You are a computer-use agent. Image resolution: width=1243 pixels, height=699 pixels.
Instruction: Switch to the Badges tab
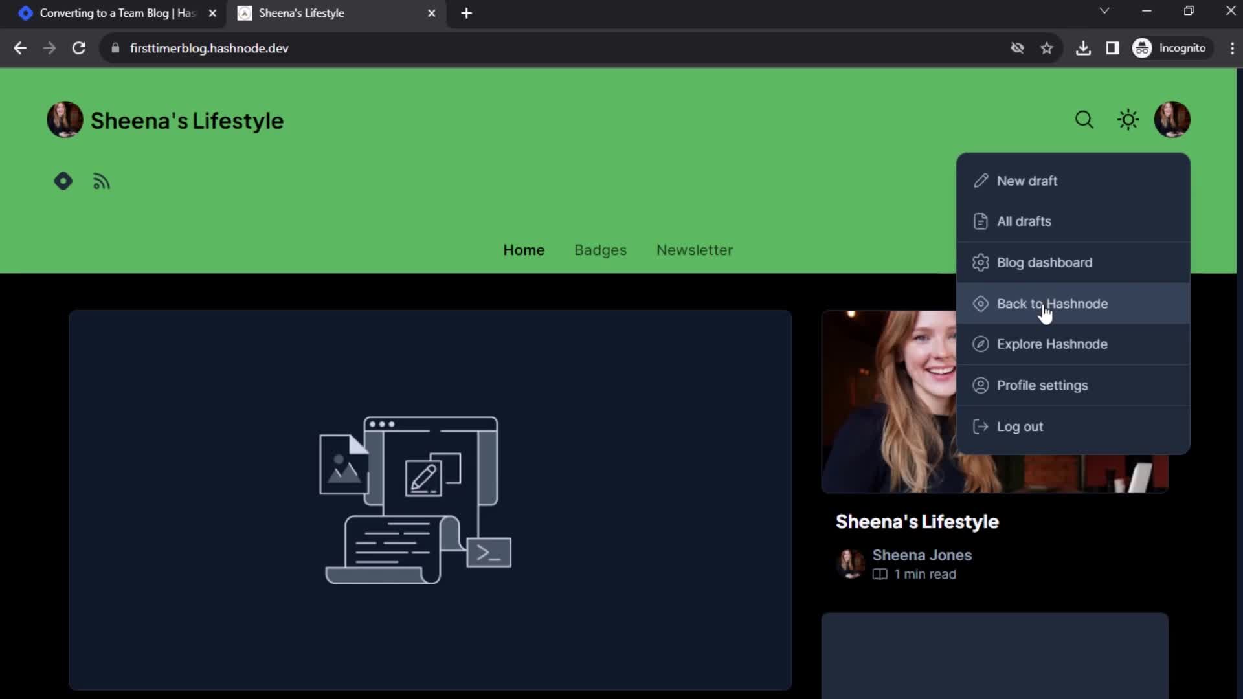click(x=600, y=250)
